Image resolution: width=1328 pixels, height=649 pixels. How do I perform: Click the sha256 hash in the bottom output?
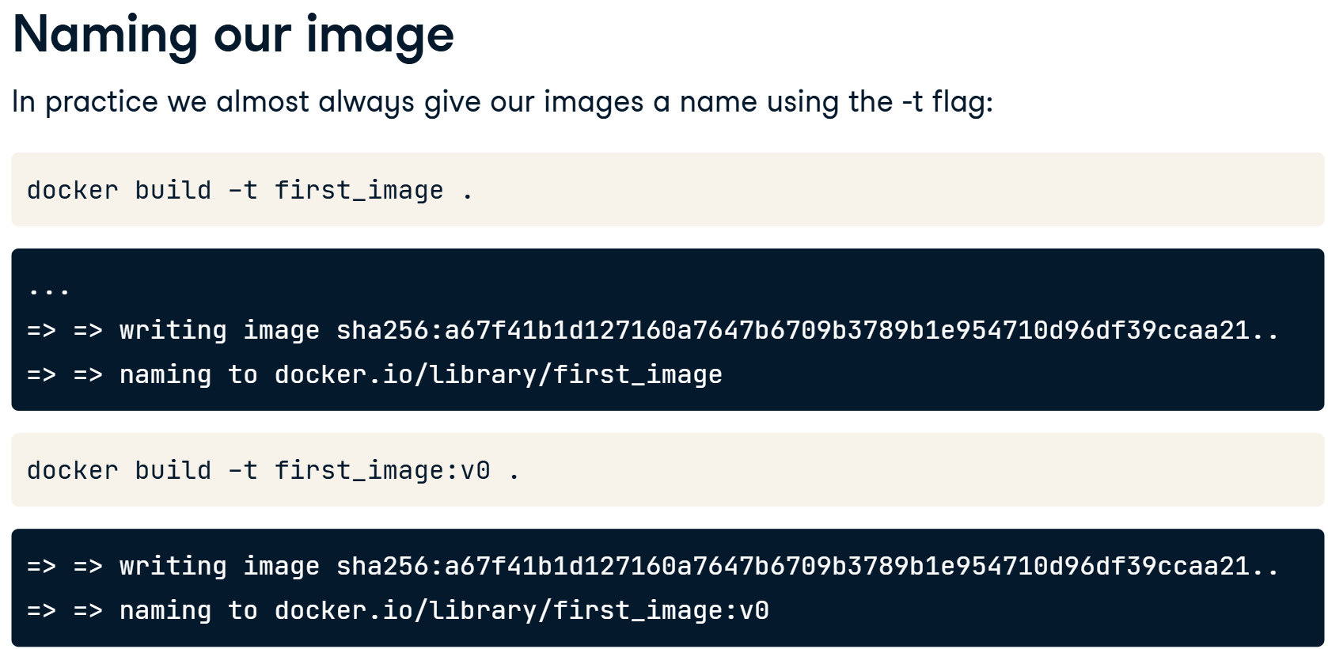pyautogui.click(x=807, y=566)
